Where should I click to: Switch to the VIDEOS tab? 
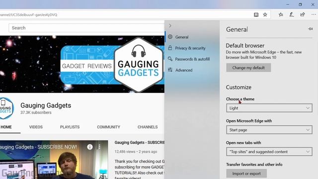tap(36, 127)
